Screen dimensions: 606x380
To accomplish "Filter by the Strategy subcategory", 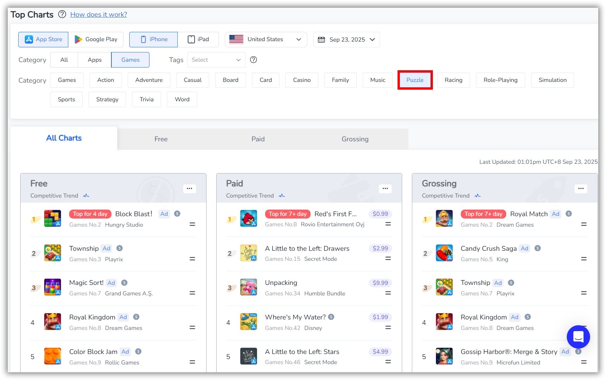I will tap(107, 99).
